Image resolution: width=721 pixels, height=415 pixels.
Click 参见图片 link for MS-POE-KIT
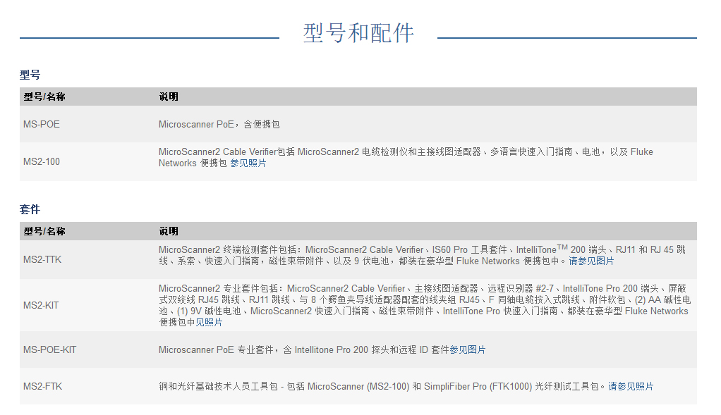pyautogui.click(x=468, y=349)
